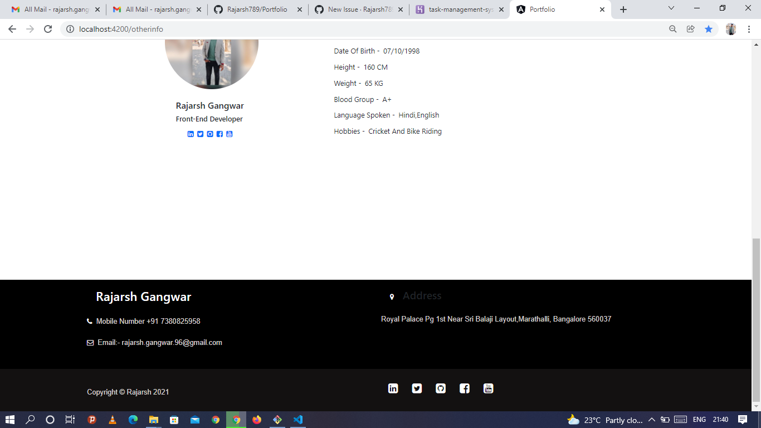761x428 pixels.
Task: Click the footer Twitter icon
Action: pos(417,388)
